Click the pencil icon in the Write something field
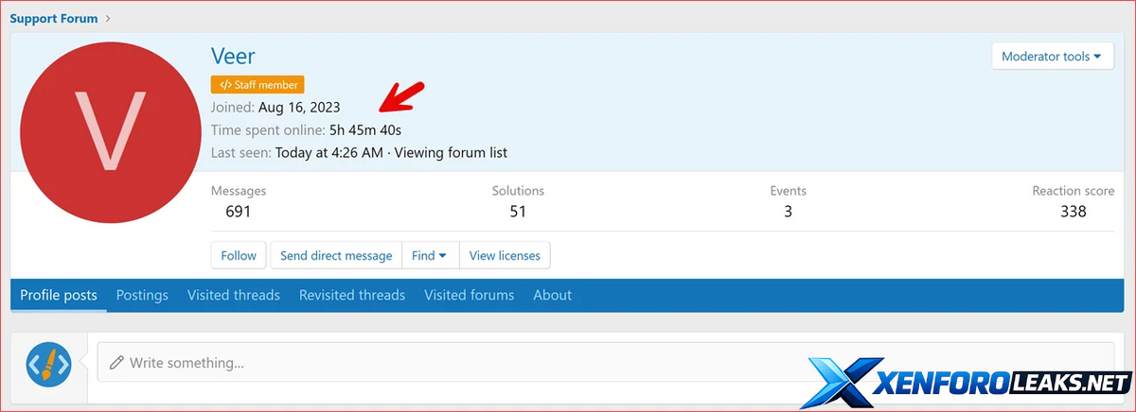Viewport: 1136px width, 412px height. [116, 362]
